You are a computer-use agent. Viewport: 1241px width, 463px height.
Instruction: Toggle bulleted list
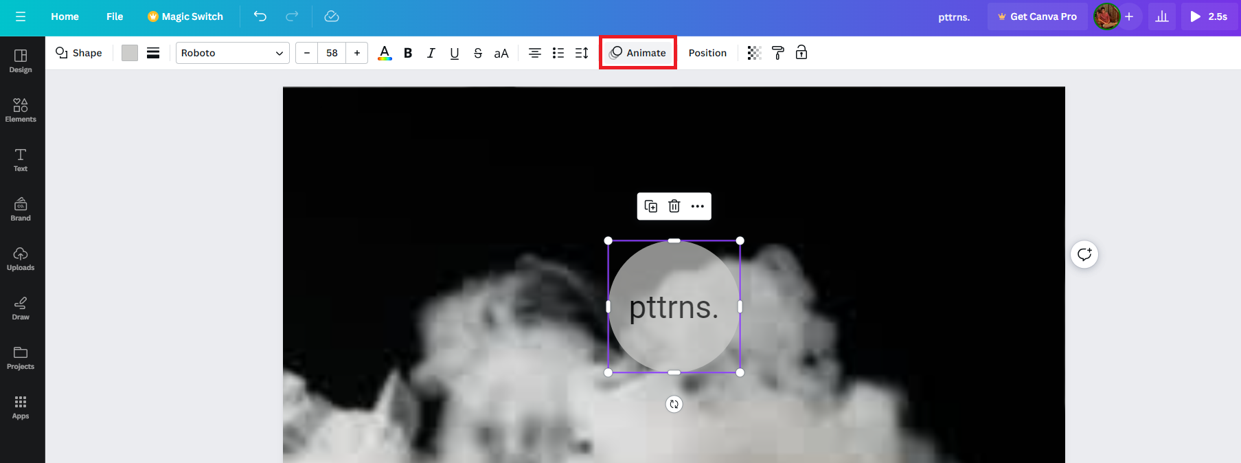click(x=558, y=53)
